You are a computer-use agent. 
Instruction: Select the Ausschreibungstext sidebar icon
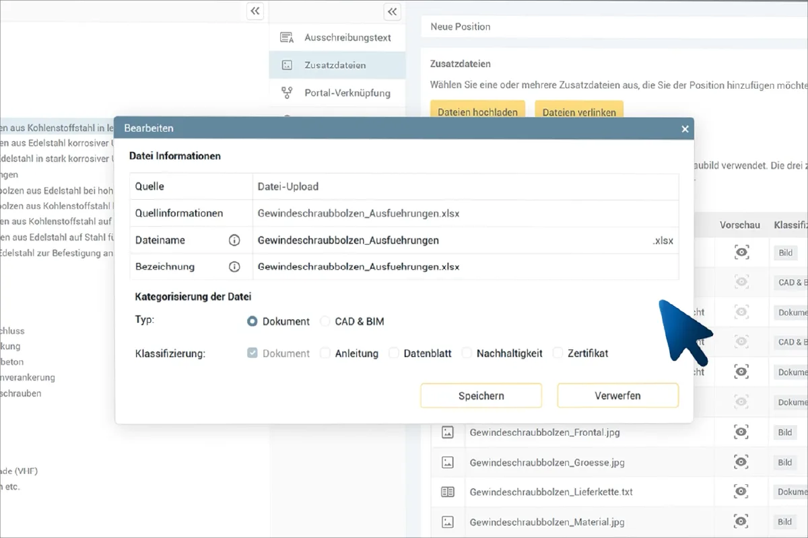coord(287,38)
